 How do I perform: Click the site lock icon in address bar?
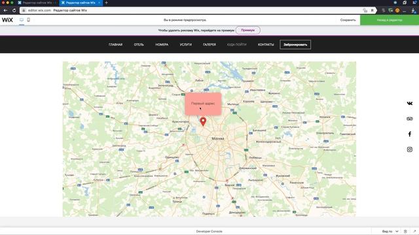(x=24, y=10)
